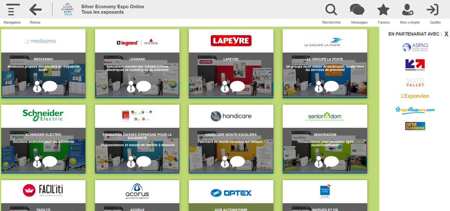Select the MEDISSIMO stand title
Viewport: 450px width, 211px height.
tap(43, 59)
